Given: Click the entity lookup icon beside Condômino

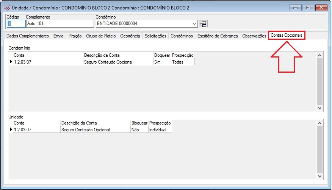Looking at the screenshot, I should (203, 24).
